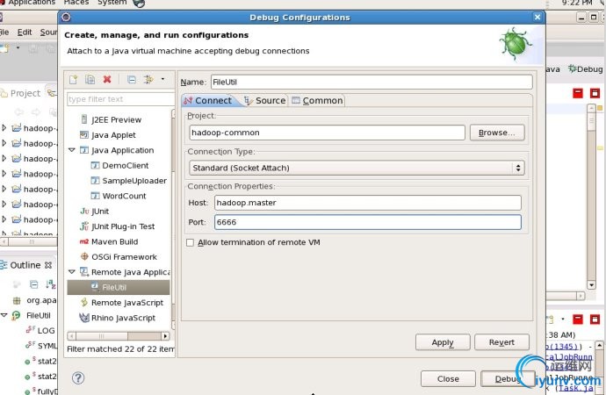Click the Host field hadoop.master

pos(367,203)
